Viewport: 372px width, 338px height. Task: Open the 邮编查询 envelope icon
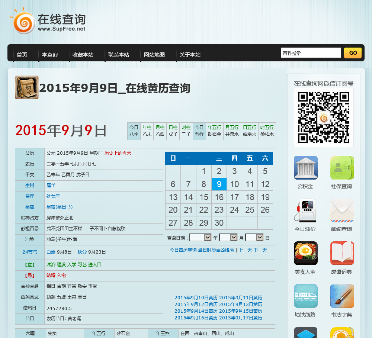342,210
